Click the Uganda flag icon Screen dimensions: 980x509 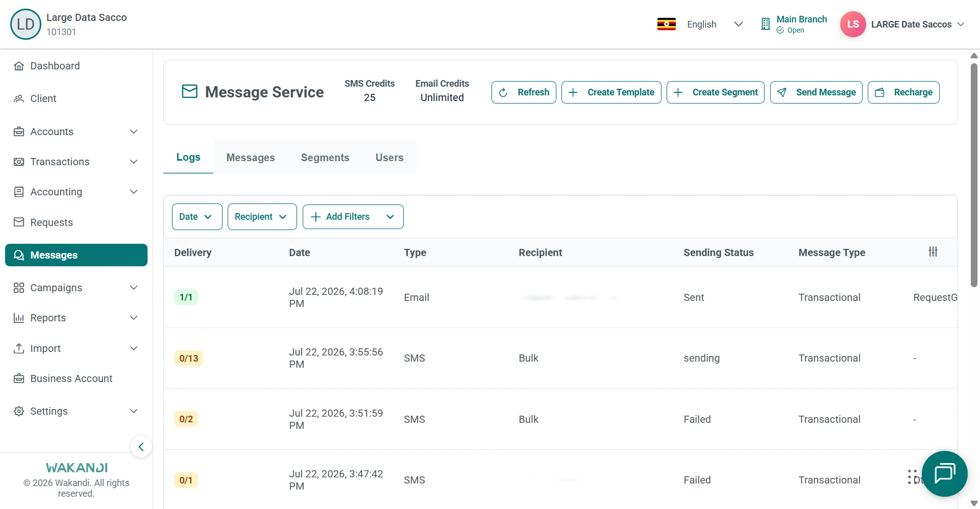point(667,24)
